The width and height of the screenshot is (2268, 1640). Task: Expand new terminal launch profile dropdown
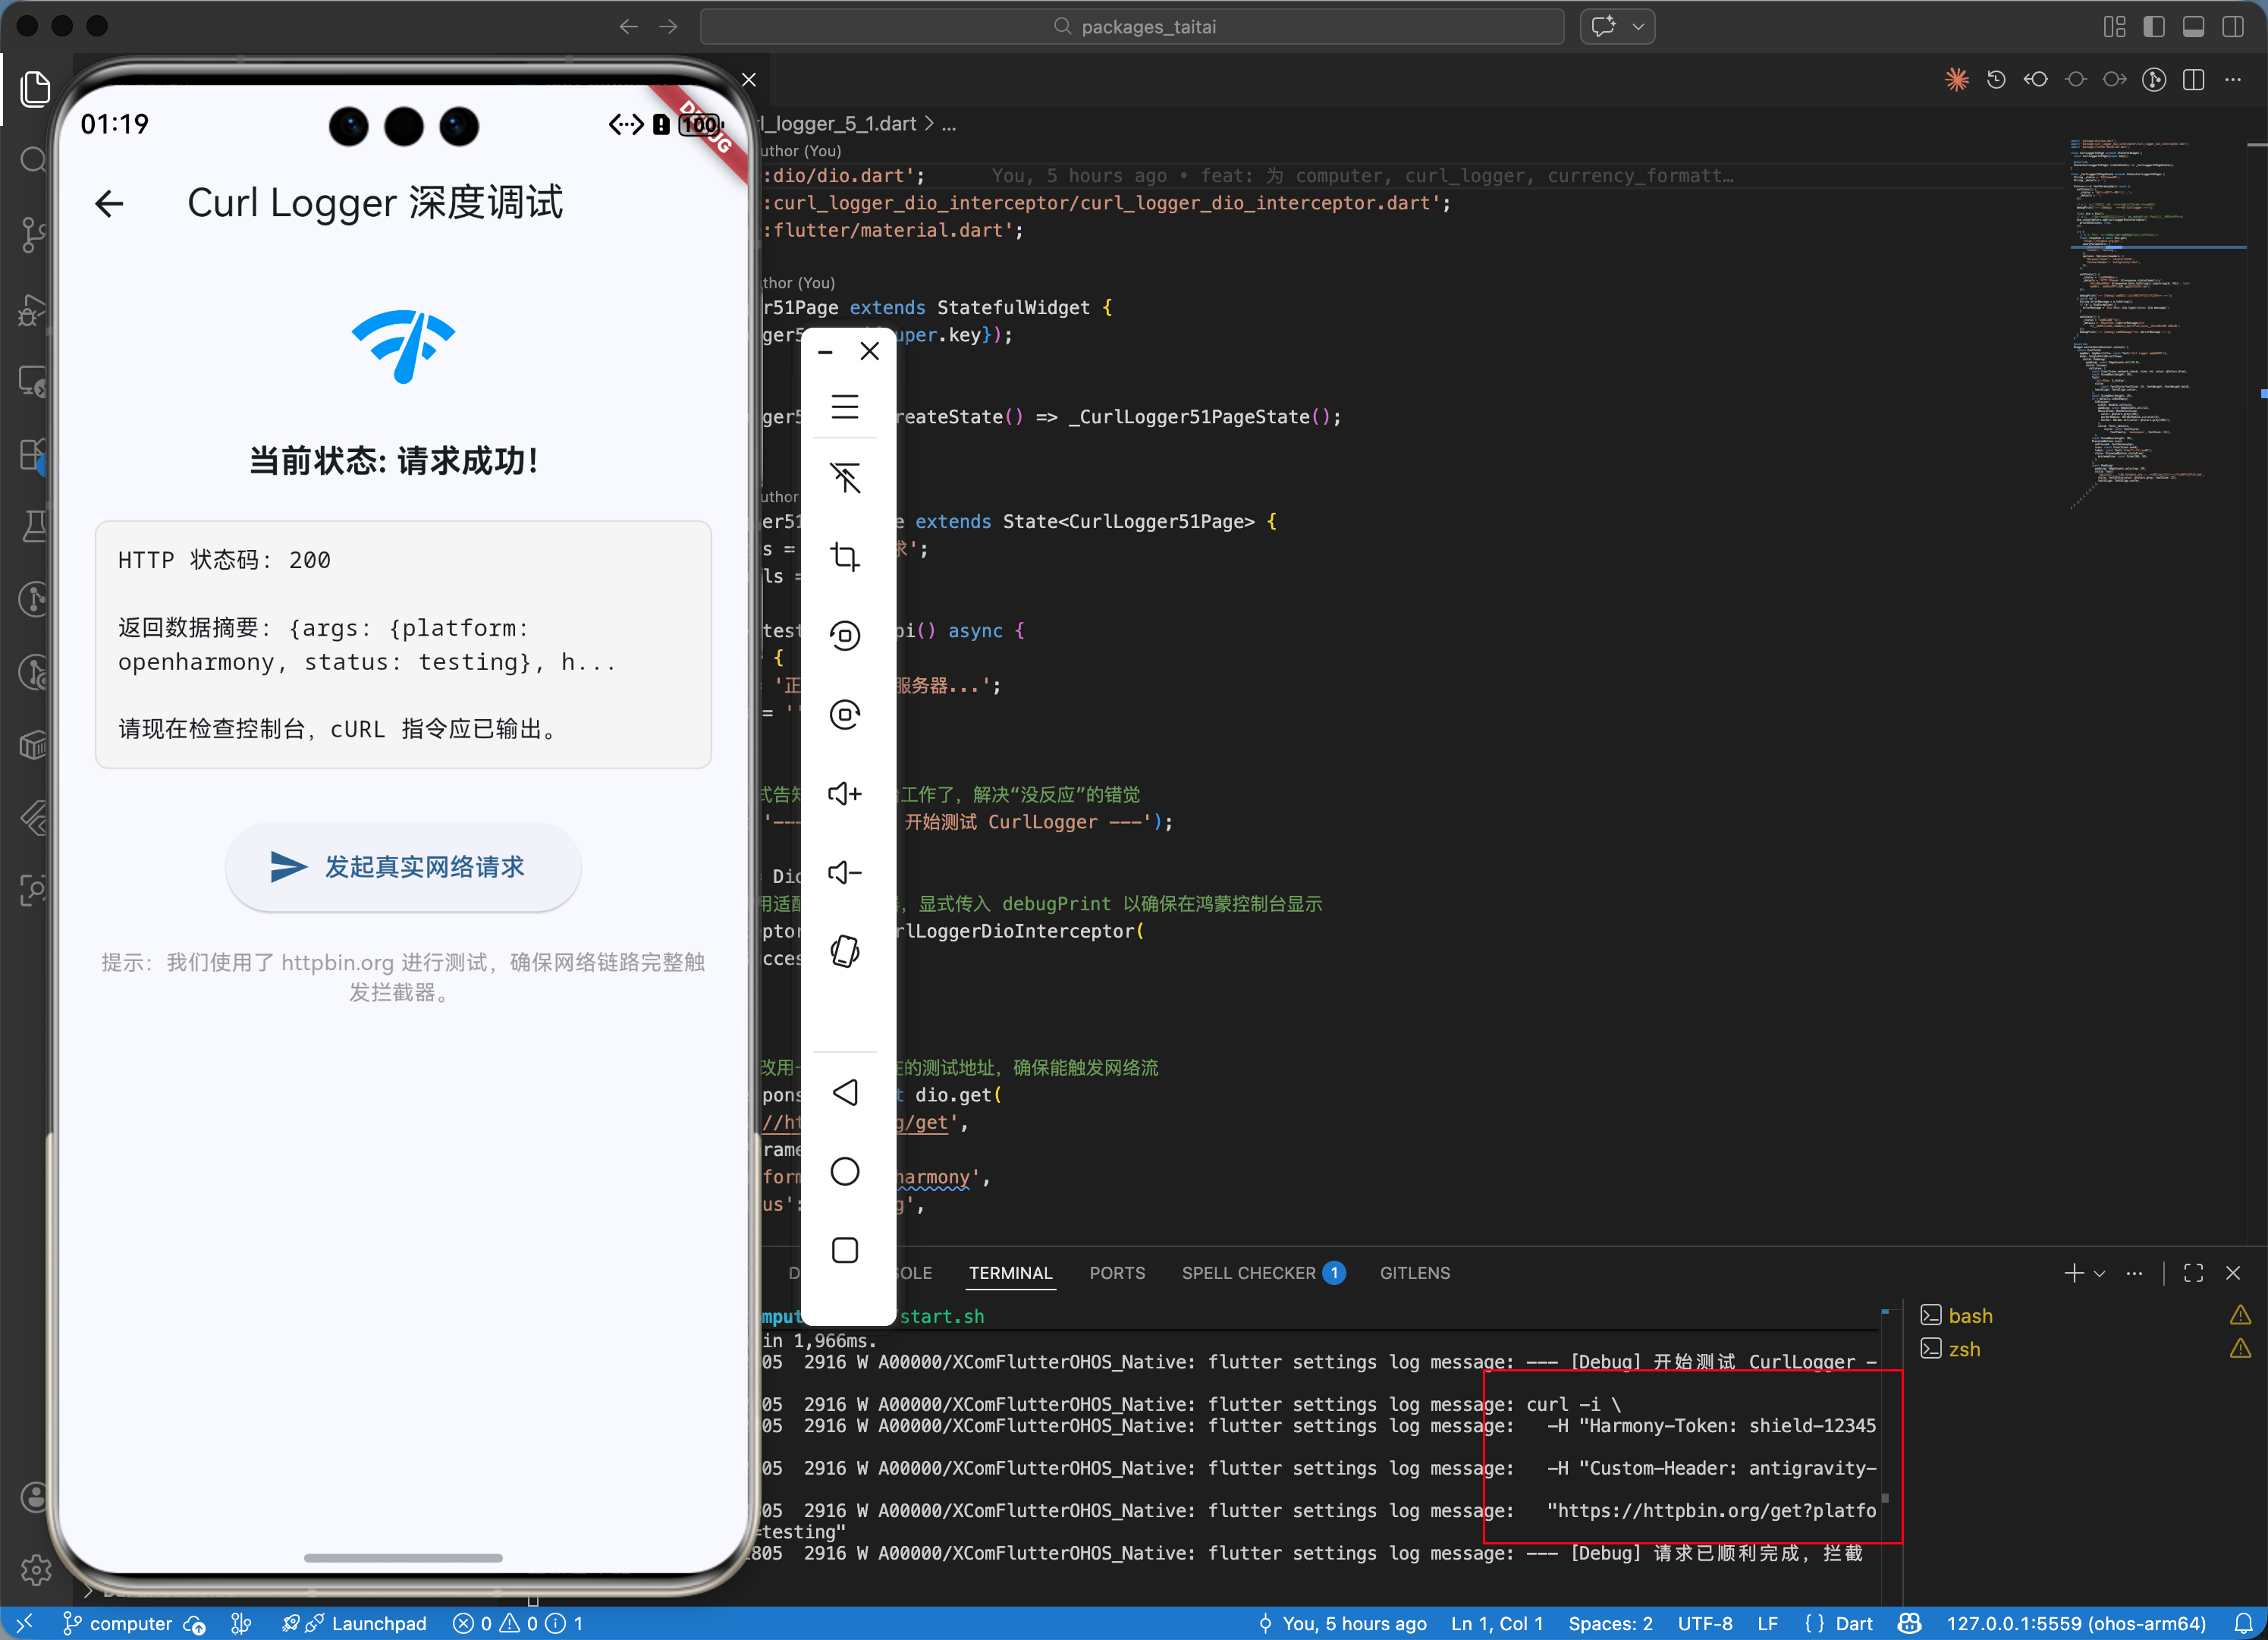coord(2099,1273)
